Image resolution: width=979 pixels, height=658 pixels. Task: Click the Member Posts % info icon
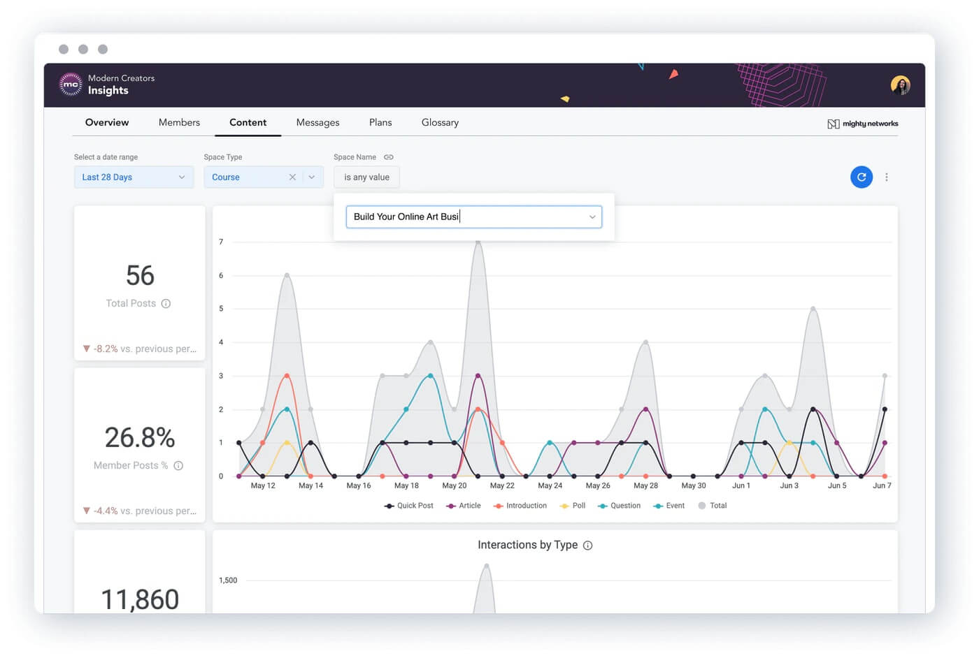178,466
